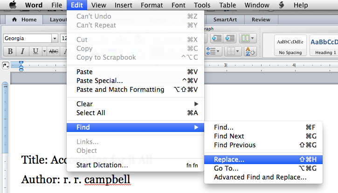The height and width of the screenshot is (193, 338).
Task: Open the Font menu
Action: coord(178,5)
